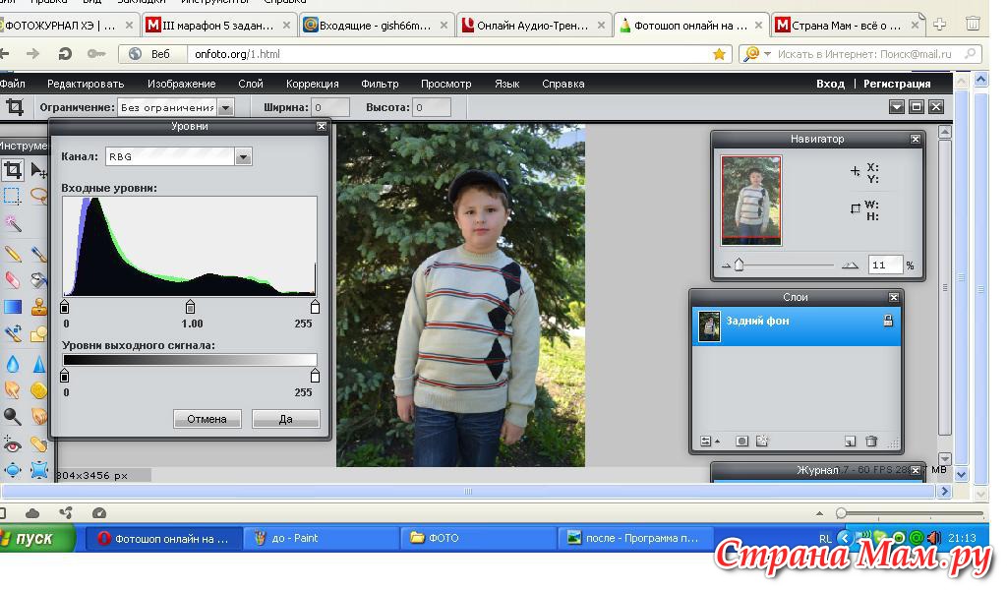Open layer settings toggle in Layers panel
The height and width of the screenshot is (590, 1007).
tap(709, 442)
